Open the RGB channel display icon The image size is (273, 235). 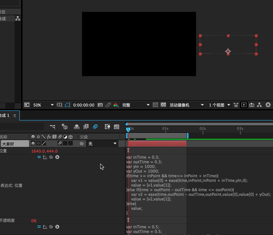(116, 105)
